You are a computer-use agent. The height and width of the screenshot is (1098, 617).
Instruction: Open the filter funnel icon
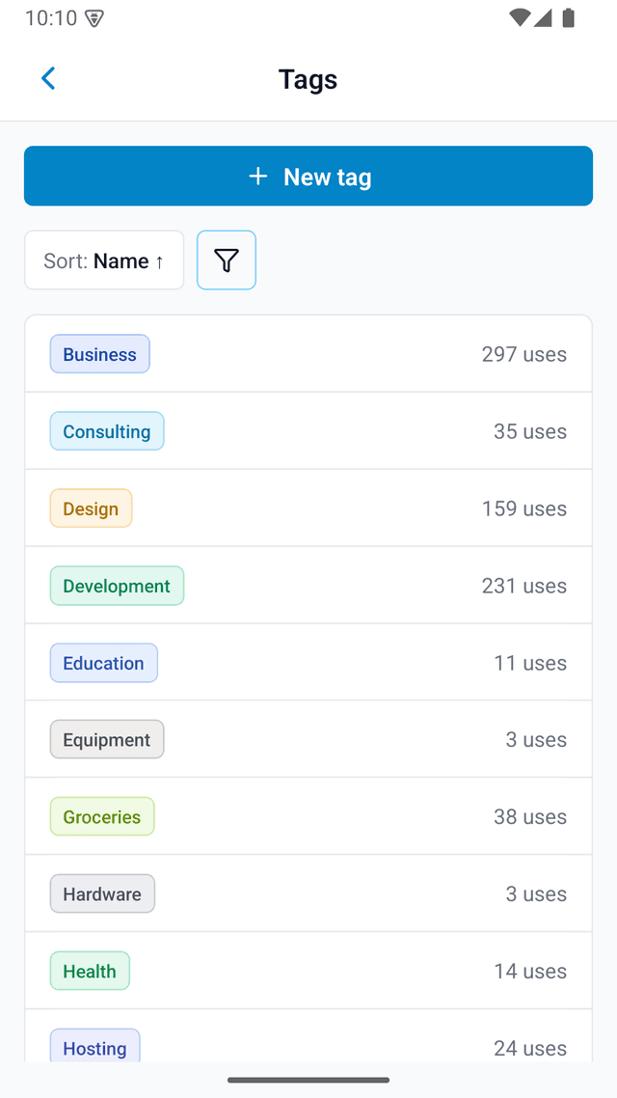[227, 260]
